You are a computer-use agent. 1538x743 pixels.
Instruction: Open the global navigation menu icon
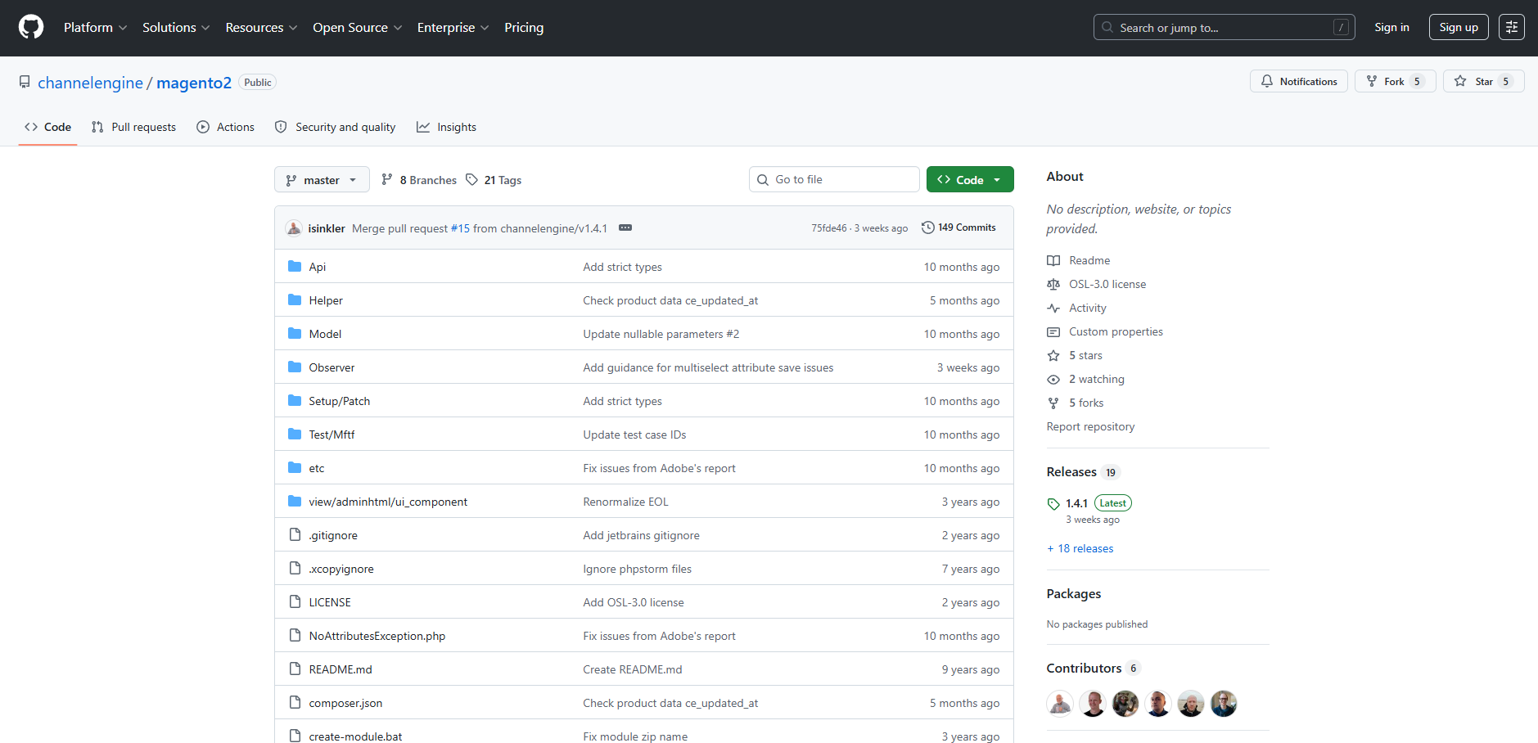click(1511, 27)
